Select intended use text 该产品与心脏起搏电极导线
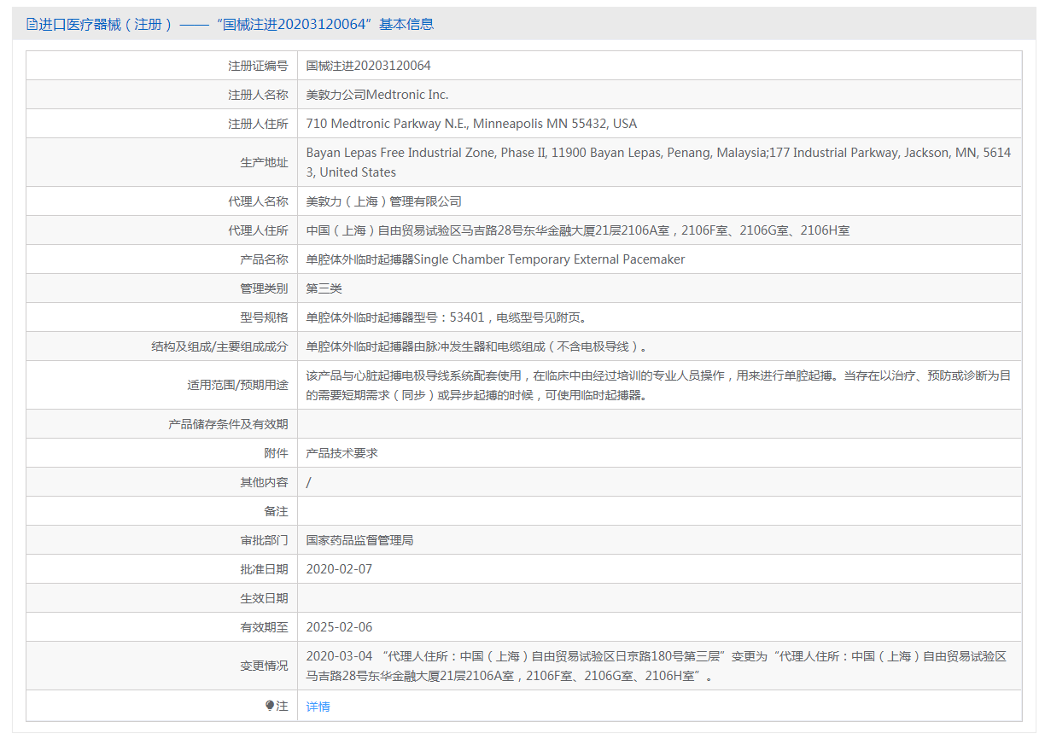 click(x=658, y=385)
